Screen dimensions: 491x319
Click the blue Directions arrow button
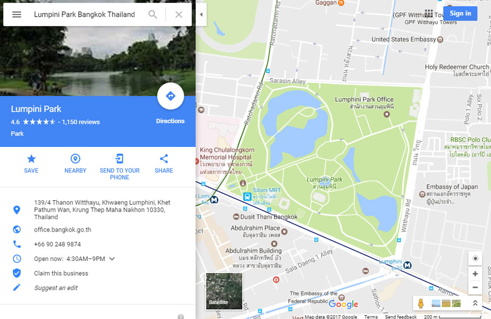click(x=171, y=96)
